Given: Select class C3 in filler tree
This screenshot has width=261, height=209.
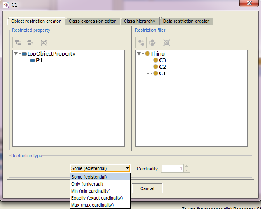Looking at the screenshot, I should (x=162, y=60).
